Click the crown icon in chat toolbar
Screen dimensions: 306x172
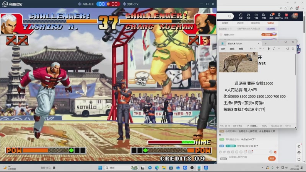tap(228, 152)
